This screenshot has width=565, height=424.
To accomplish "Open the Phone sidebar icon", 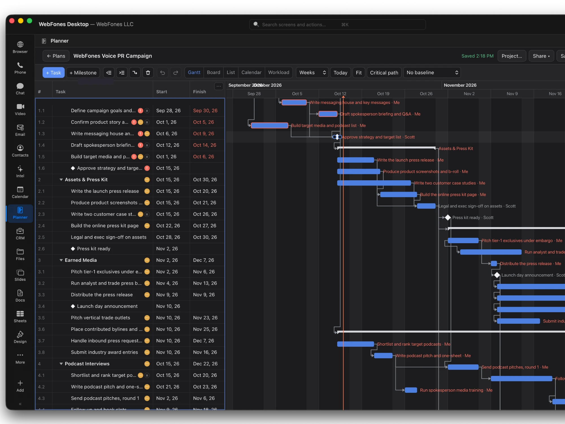I will (x=20, y=68).
